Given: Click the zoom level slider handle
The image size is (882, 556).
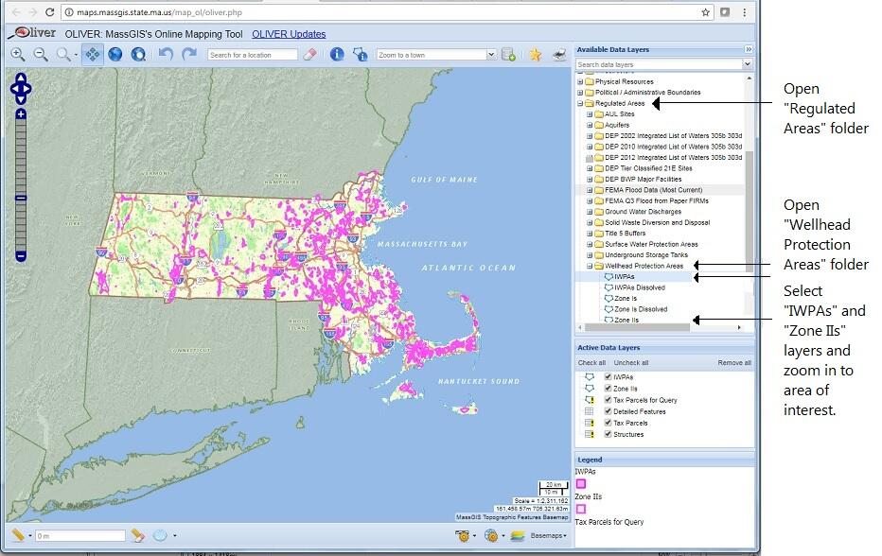Looking at the screenshot, I should tap(21, 198).
